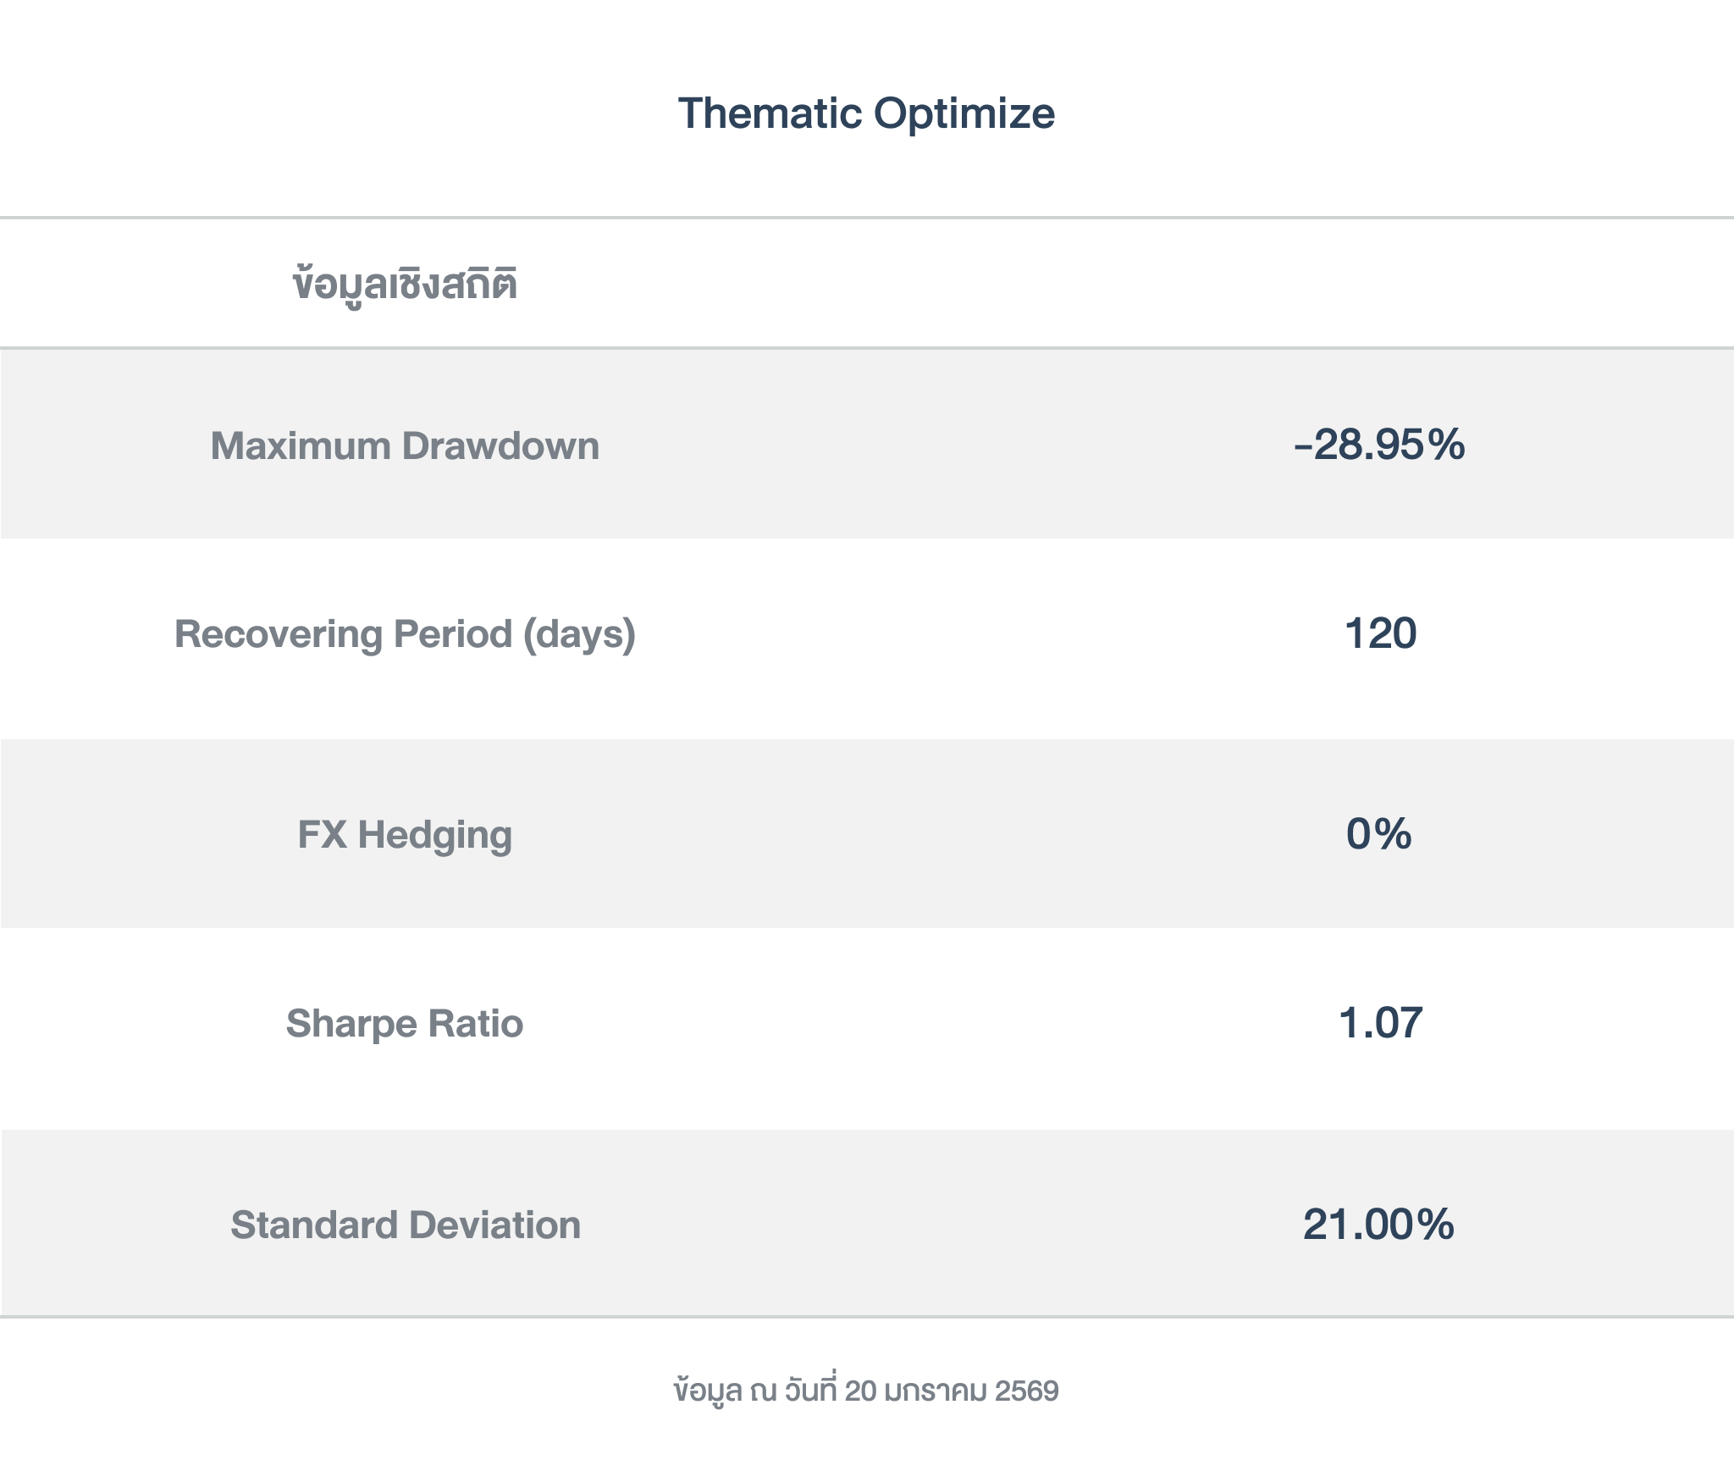
Task: Select the 1.07 Sharpe Ratio value
Action: [x=1380, y=1023]
